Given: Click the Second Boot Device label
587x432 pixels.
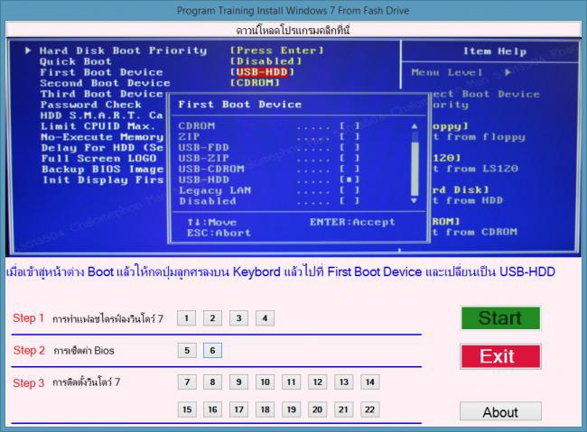Looking at the screenshot, I should click(105, 83).
